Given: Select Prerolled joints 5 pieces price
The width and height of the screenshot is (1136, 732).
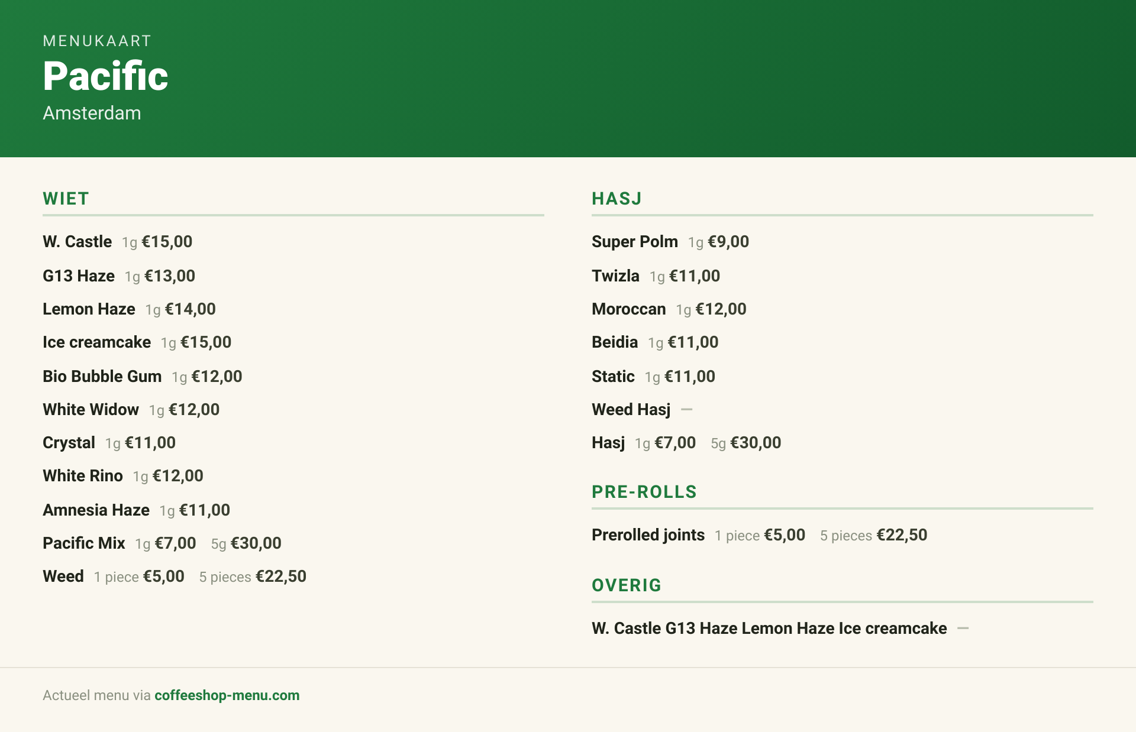Looking at the screenshot, I should point(873,535).
